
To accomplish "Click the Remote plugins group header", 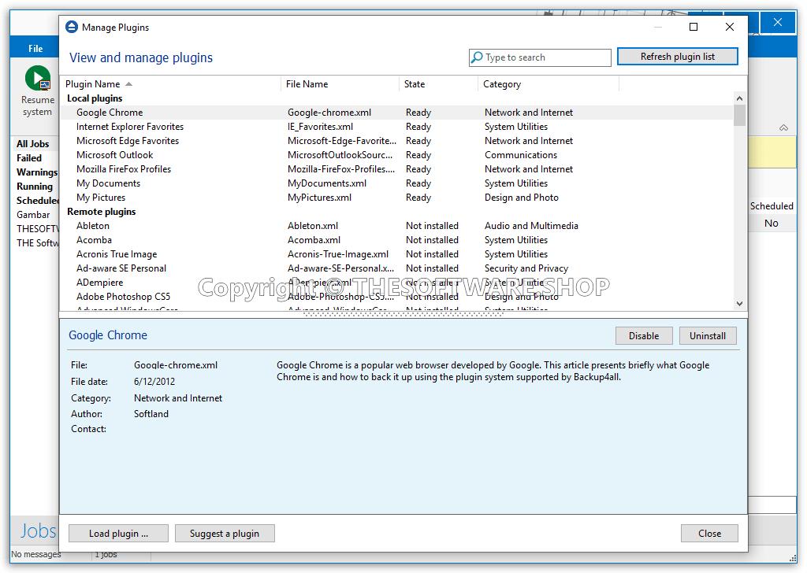I will point(102,212).
